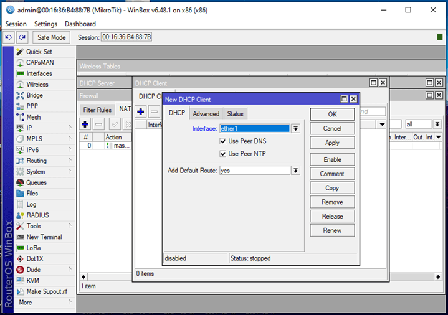Open the Settings menu
The height and width of the screenshot is (315, 448).
coord(45,24)
